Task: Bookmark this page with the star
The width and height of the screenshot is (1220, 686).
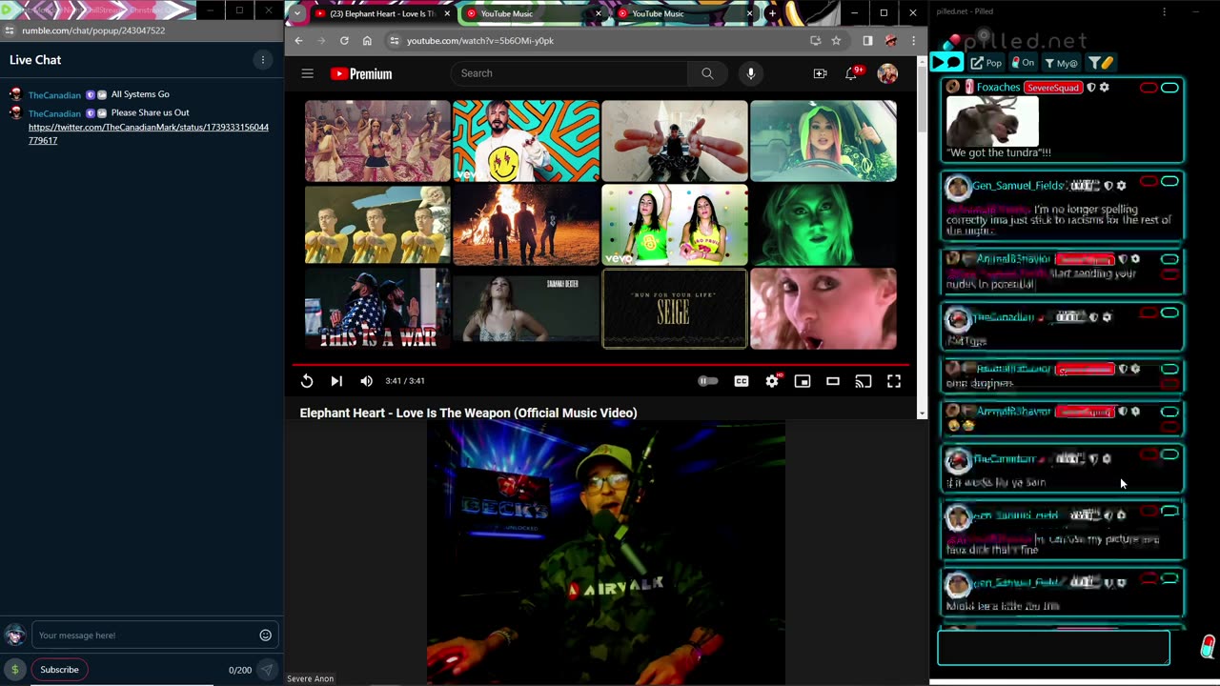Action: [836, 41]
